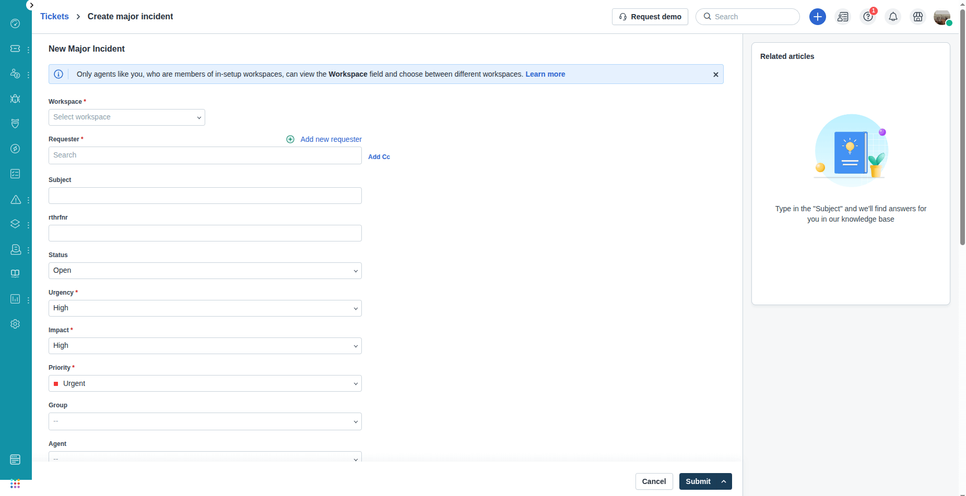Go to Tickets breadcrumb link
Viewport: 966px width, 496px height.
pyautogui.click(x=54, y=17)
